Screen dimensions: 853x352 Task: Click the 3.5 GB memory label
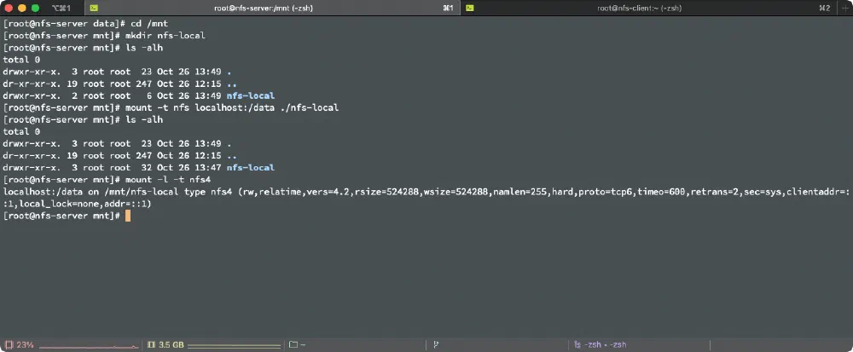[x=171, y=344]
